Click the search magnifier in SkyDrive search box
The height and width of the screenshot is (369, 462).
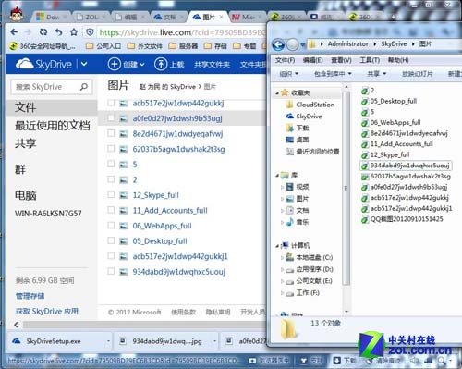[84, 87]
